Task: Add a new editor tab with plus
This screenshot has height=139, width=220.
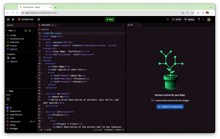Action: tap(59, 25)
